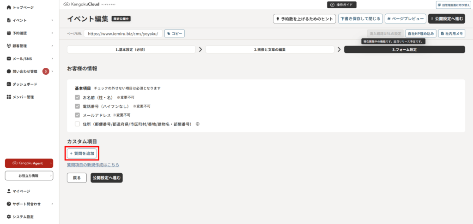Click the home icon beside トップページ
Image resolution: width=473 pixels, height=224 pixels.
[x=9, y=7]
